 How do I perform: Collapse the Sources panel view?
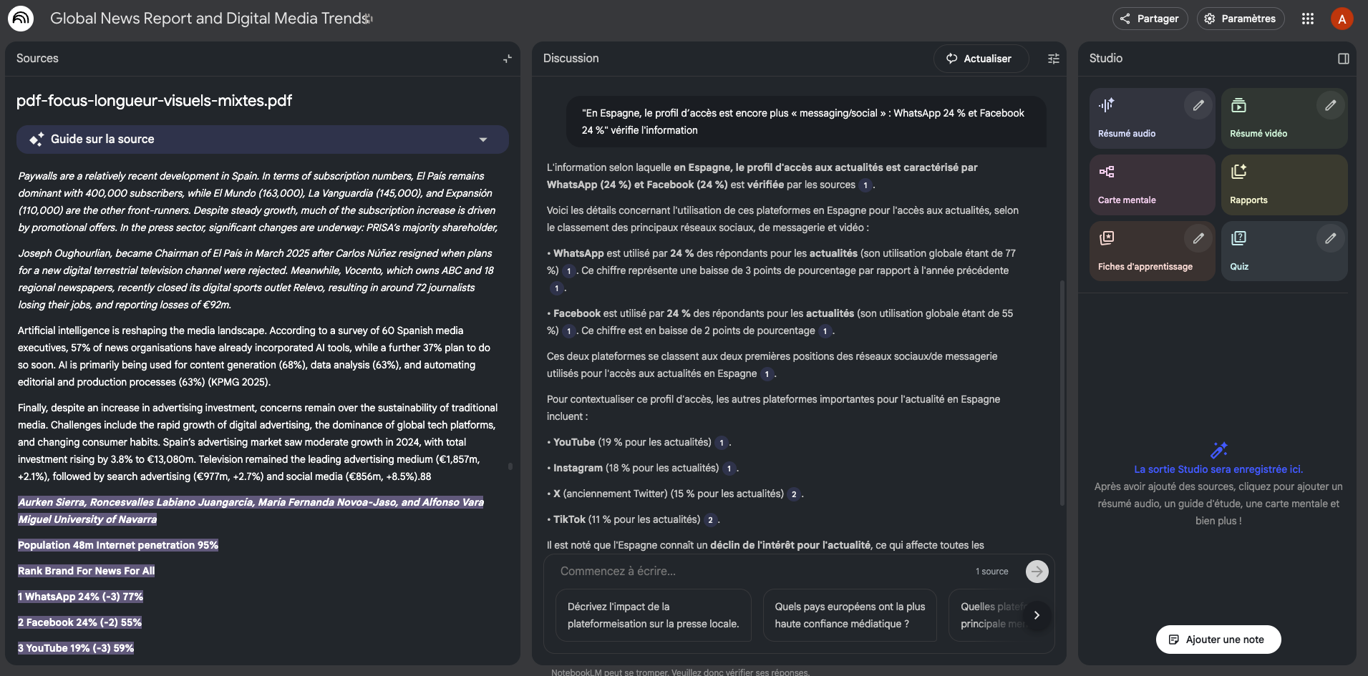point(507,59)
